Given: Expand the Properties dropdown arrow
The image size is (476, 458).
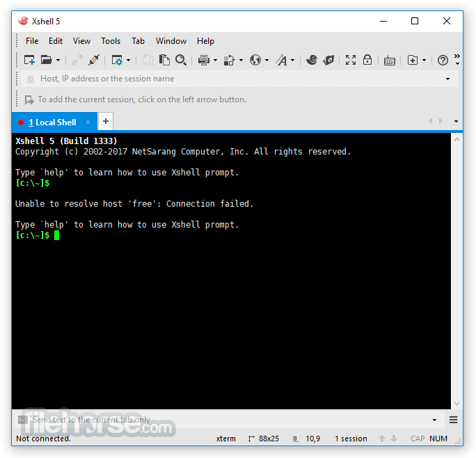Looking at the screenshot, I should click(129, 61).
